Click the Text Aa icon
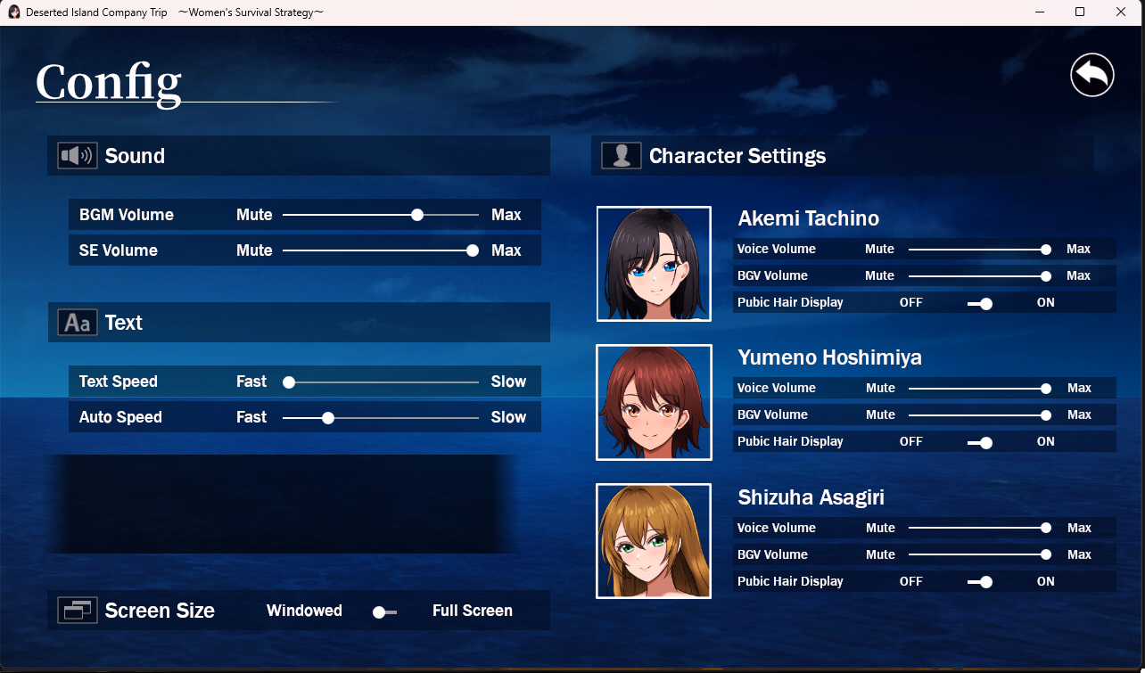 coord(77,323)
